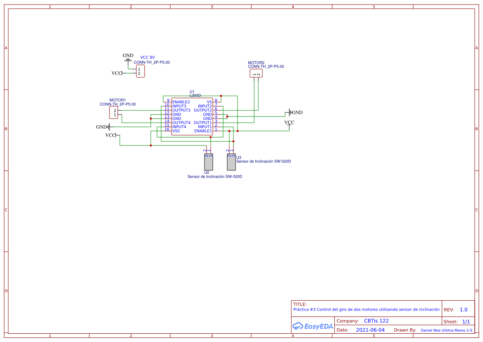Click the CBTis 122 company field
Screen dimensions: 483x342
pyautogui.click(x=376, y=321)
